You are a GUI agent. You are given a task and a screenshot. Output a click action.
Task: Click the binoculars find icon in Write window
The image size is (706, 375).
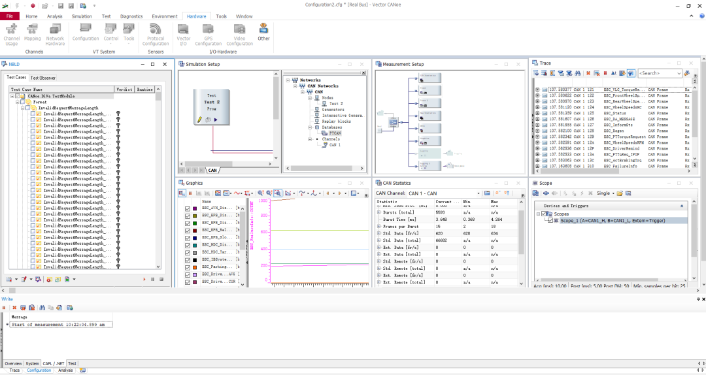42,308
